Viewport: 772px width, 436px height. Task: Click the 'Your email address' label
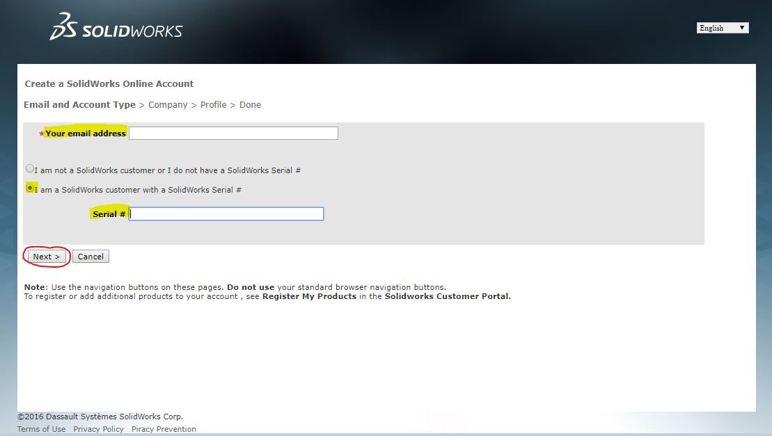(x=86, y=134)
